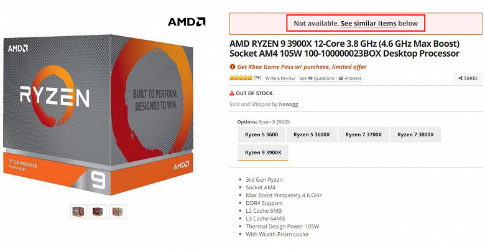Open the 60 Answers link
Screen dimensions: 485x249
tap(349, 79)
